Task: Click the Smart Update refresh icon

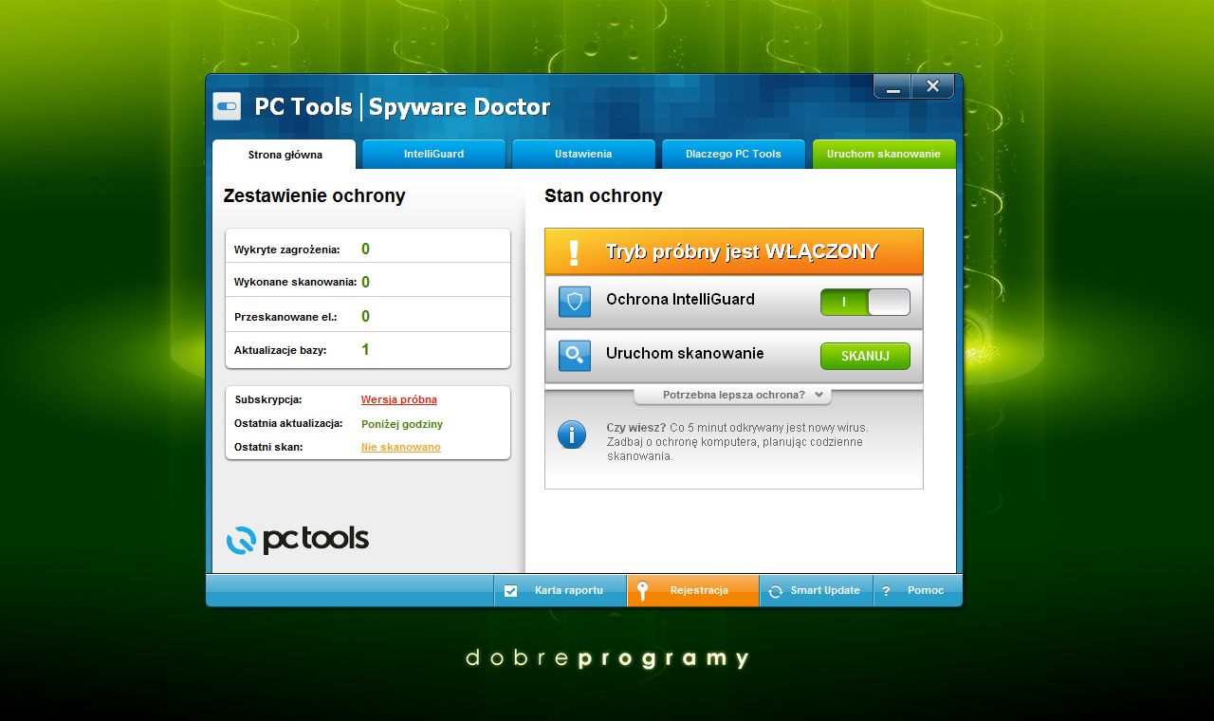Action: pyautogui.click(x=775, y=591)
